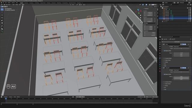
Task: Select the Measure tool
Action: [x=2, y=29]
